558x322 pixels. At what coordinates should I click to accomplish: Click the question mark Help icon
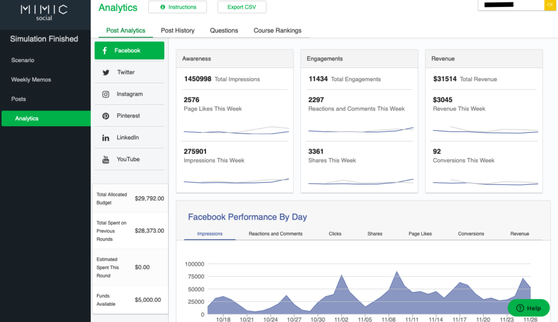520,308
